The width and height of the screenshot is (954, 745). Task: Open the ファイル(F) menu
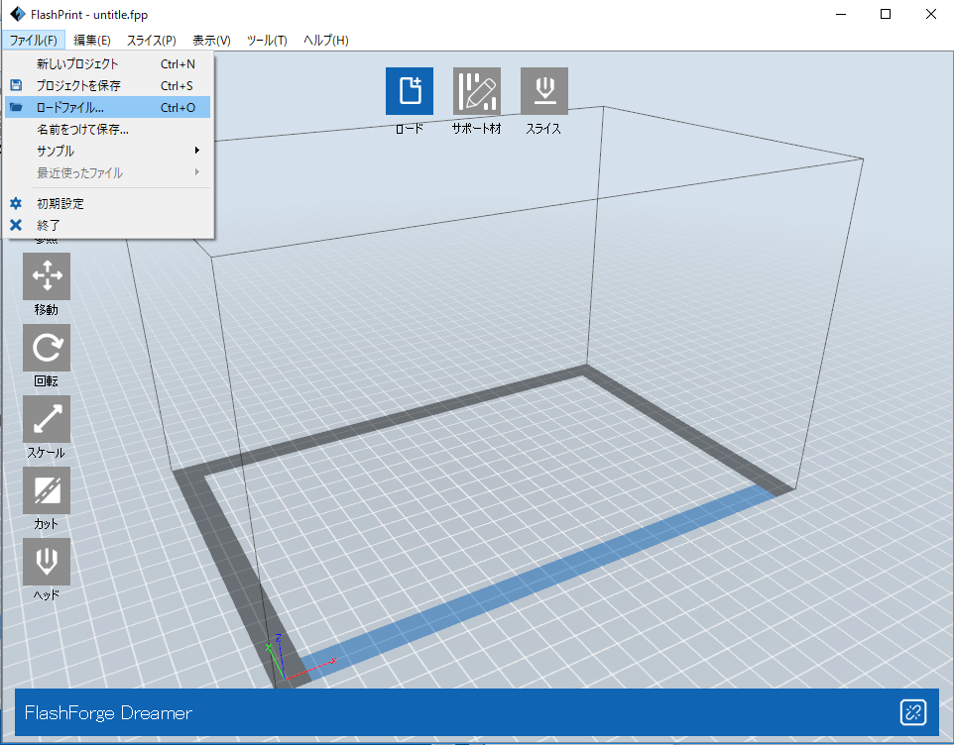coord(34,40)
